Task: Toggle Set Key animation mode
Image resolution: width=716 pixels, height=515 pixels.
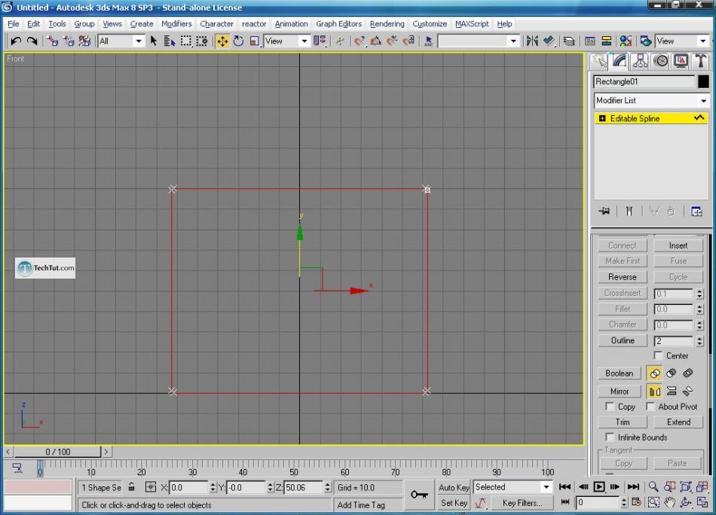Action: click(454, 503)
